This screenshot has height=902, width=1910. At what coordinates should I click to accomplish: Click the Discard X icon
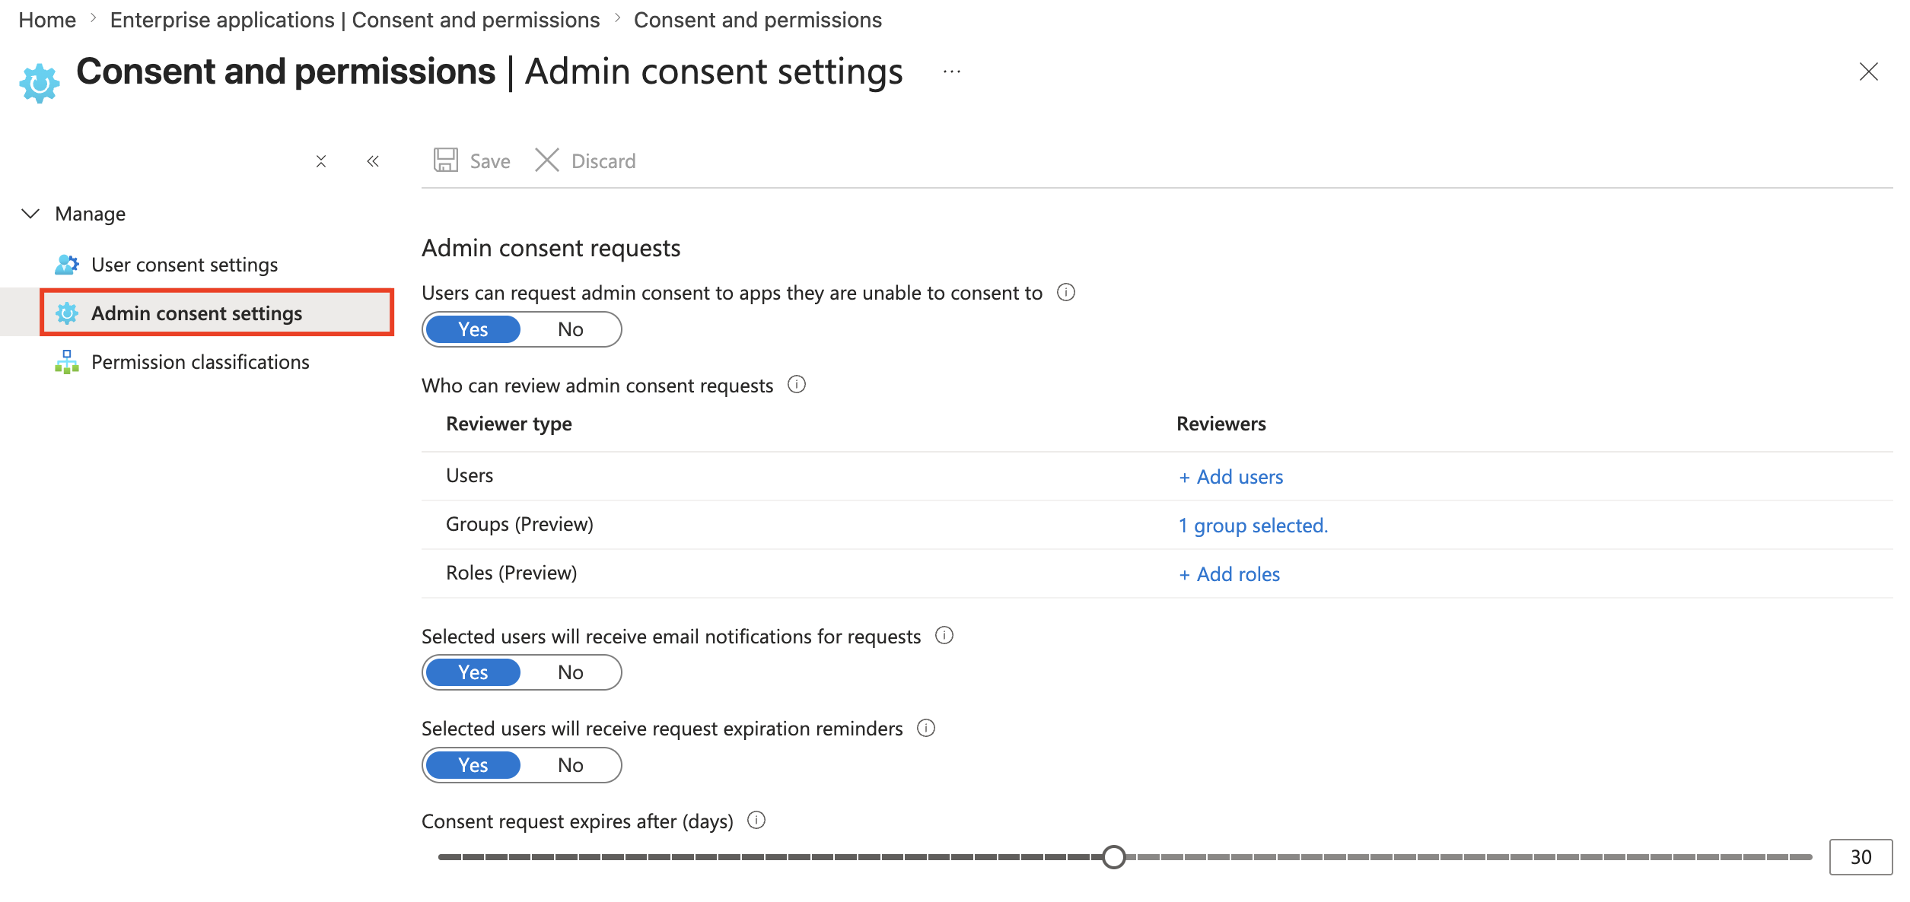[547, 160]
